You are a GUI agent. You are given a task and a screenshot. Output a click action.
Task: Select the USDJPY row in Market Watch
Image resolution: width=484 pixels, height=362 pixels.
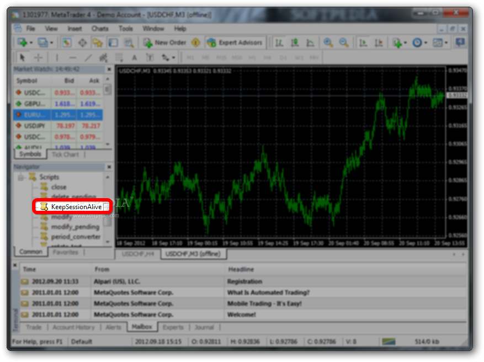[58, 126]
